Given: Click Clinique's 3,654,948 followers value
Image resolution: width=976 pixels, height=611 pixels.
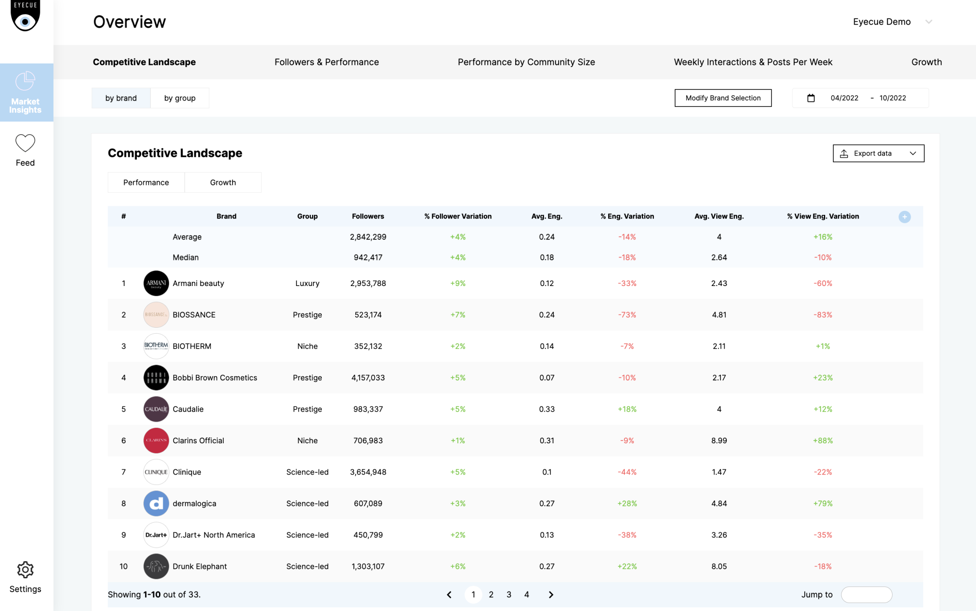Looking at the screenshot, I should coord(368,472).
